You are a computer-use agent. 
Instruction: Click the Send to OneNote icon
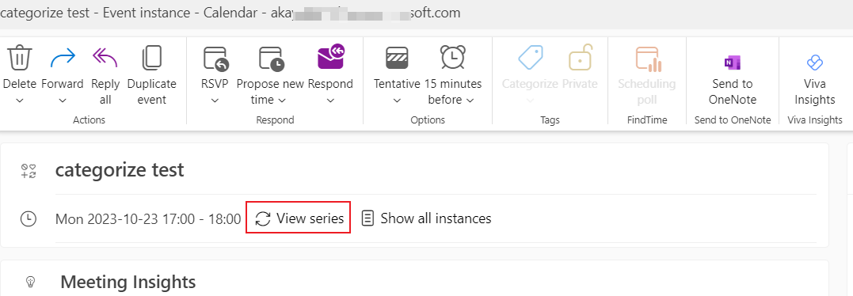click(x=733, y=63)
